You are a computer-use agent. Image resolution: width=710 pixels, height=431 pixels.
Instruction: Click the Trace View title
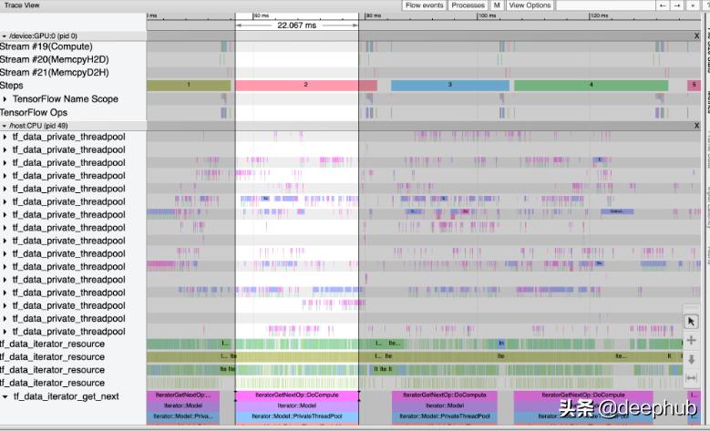[22, 5]
